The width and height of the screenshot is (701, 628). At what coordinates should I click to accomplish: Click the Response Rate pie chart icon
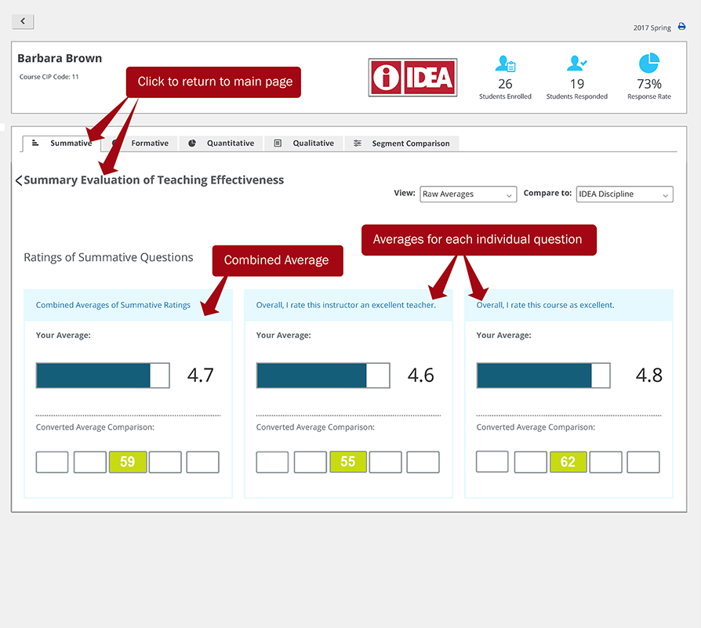point(648,64)
